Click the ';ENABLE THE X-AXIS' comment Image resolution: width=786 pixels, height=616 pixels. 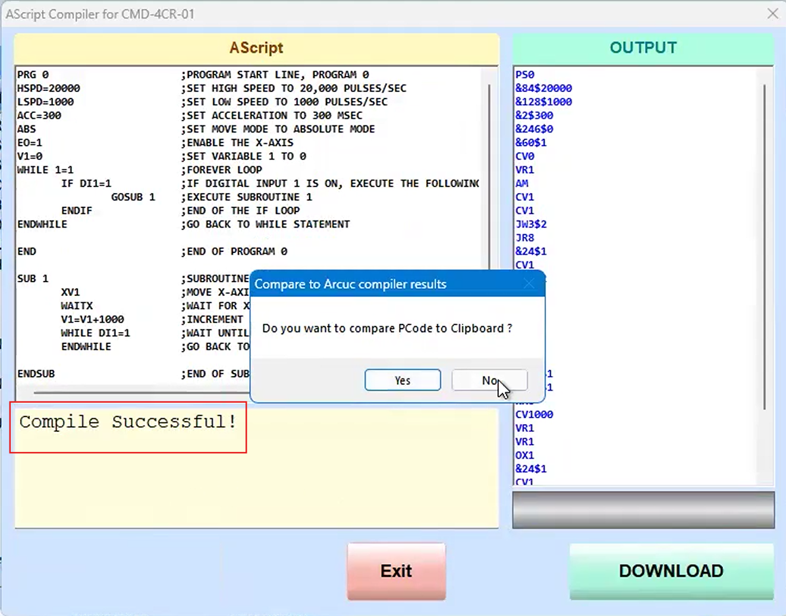pos(237,143)
